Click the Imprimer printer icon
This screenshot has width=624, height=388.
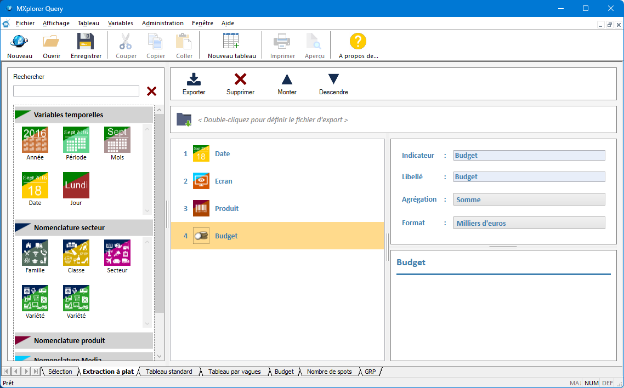pos(282,41)
